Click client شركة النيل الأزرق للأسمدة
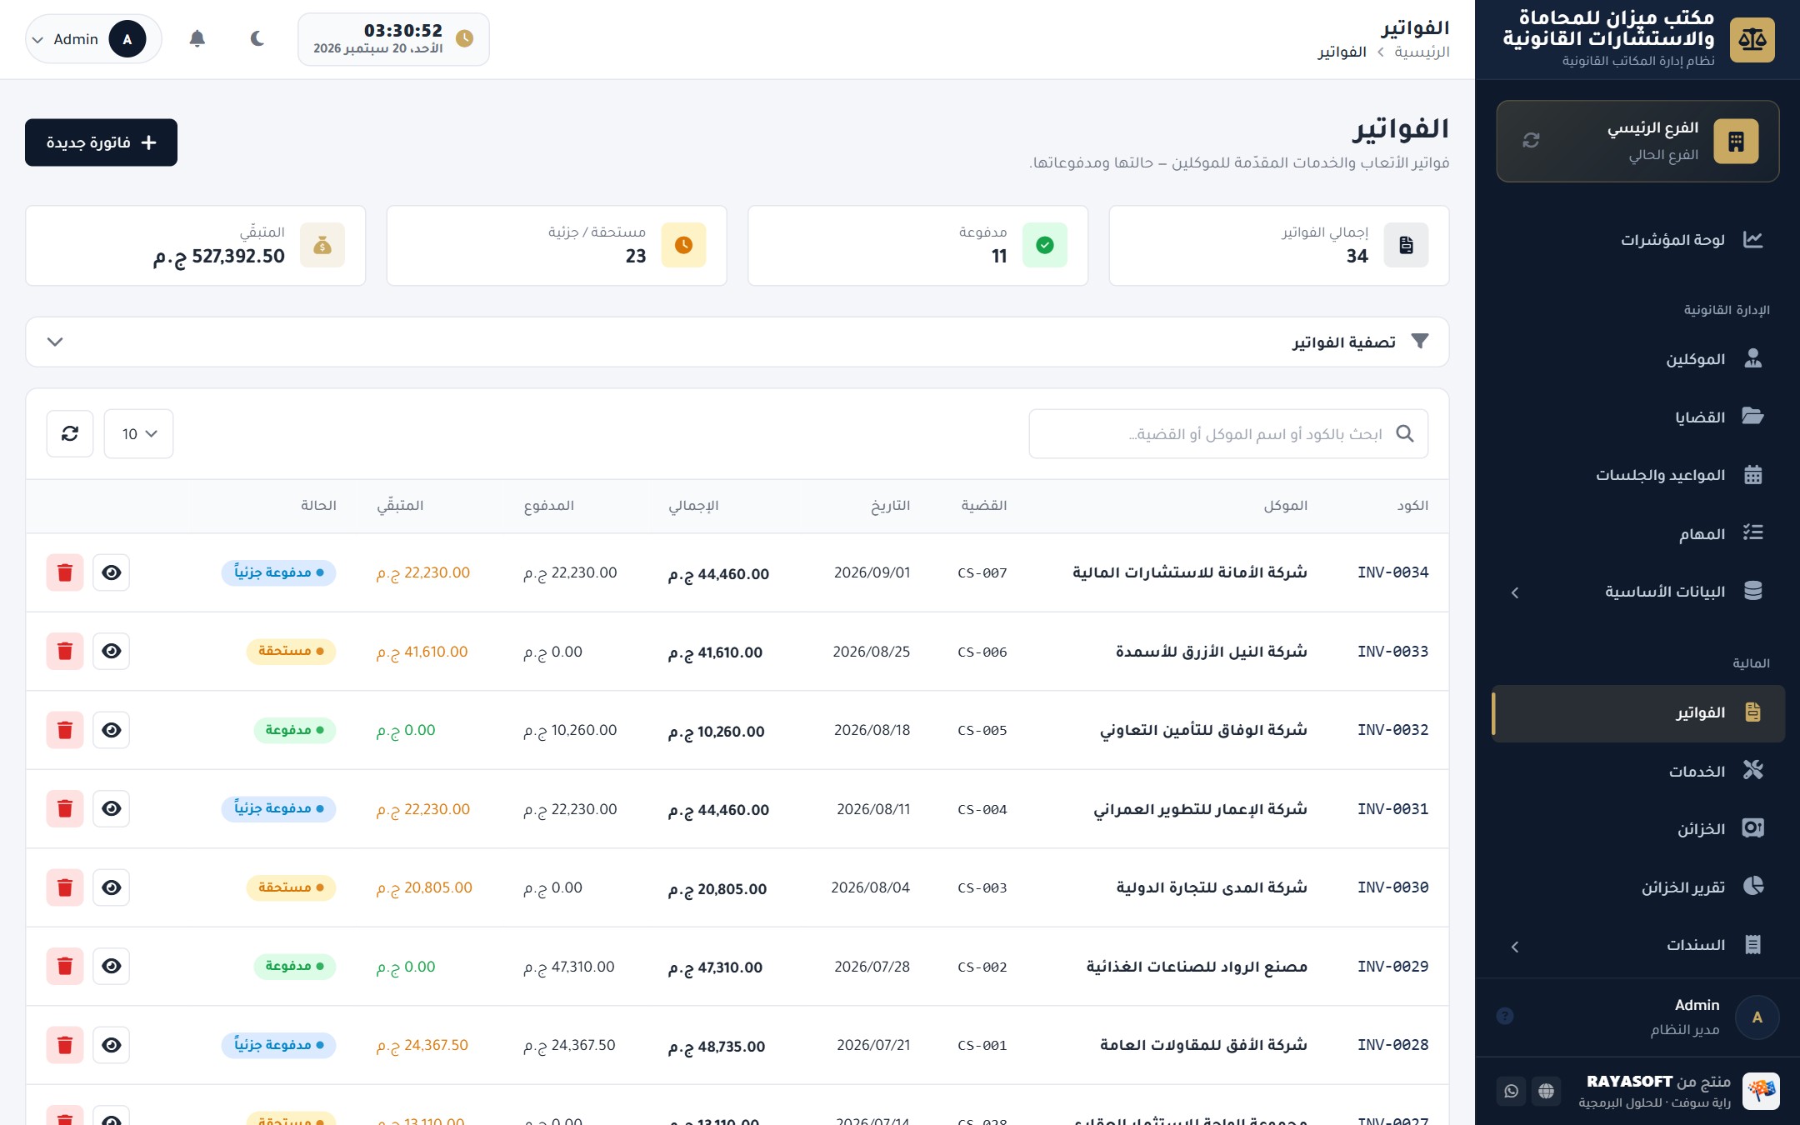1800x1125 pixels. (1211, 652)
